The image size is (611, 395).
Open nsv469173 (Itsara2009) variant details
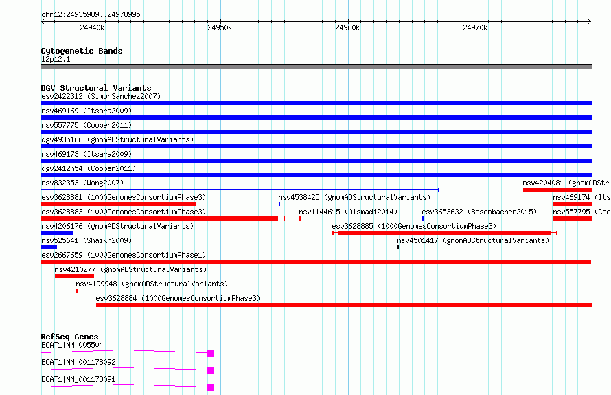pyautogui.click(x=86, y=154)
